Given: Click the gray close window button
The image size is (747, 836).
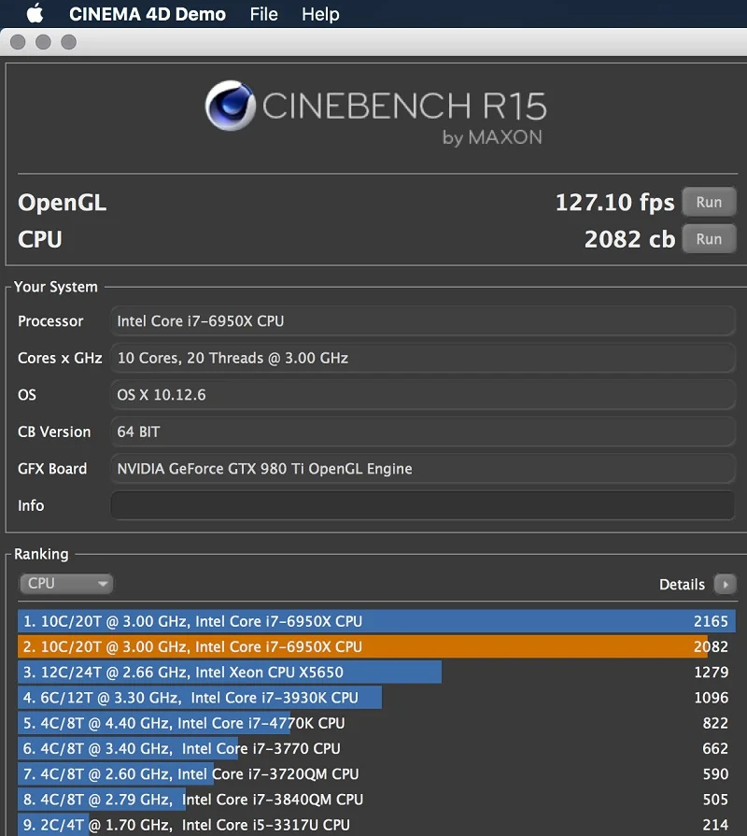Looking at the screenshot, I should 18,42.
